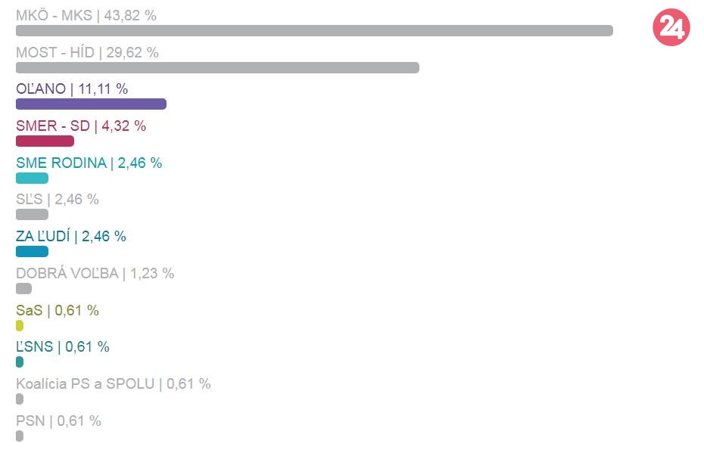Click the ĽSNS 0,61 % label
704x450 pixels.
pos(62,347)
